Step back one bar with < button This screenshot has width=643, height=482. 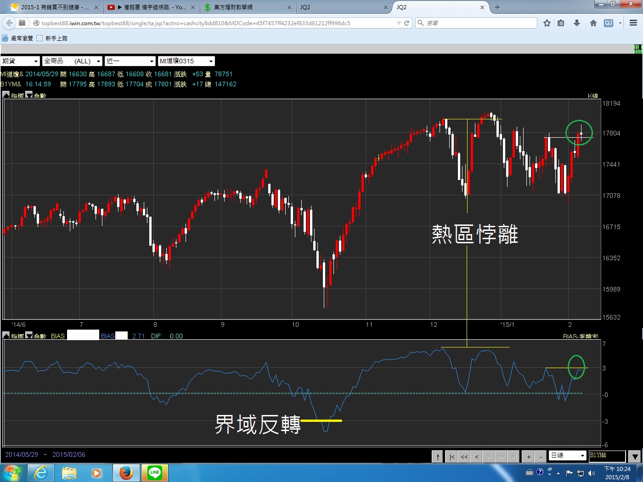click(477, 456)
